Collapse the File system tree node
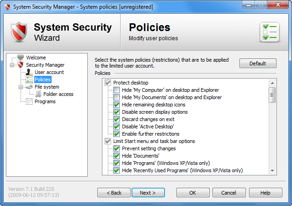Screen dimensions: 292x206 21,87
